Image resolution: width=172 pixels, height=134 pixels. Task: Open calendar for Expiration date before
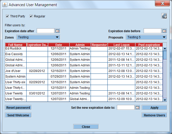[x=164, y=31]
